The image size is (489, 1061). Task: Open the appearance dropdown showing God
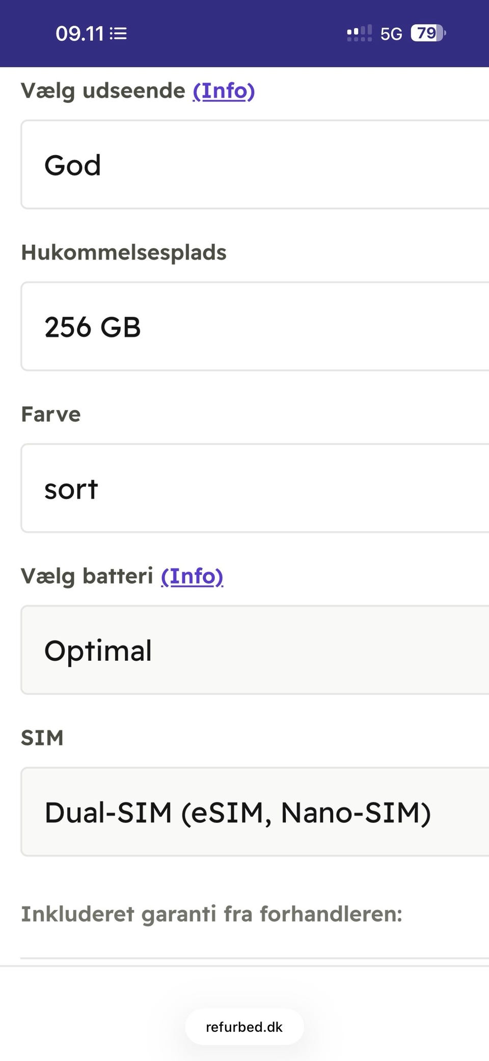(255, 165)
